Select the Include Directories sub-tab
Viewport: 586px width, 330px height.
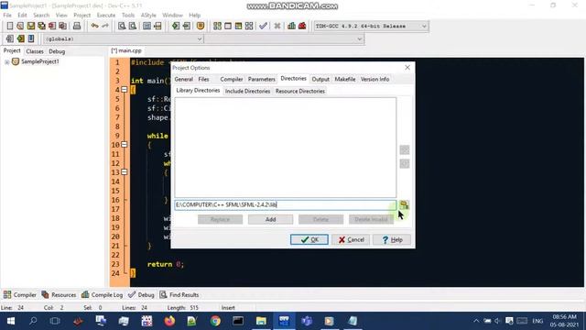247,91
